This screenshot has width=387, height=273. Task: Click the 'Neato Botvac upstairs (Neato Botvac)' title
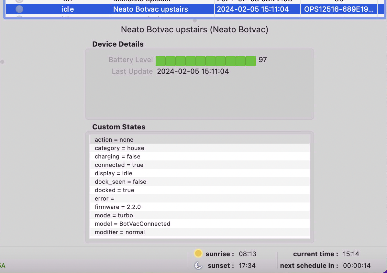[x=194, y=29]
